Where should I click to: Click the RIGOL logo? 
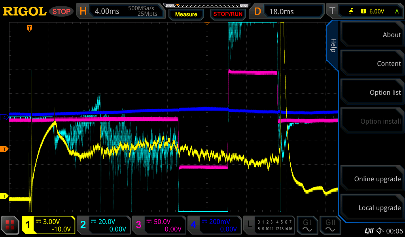25,11
